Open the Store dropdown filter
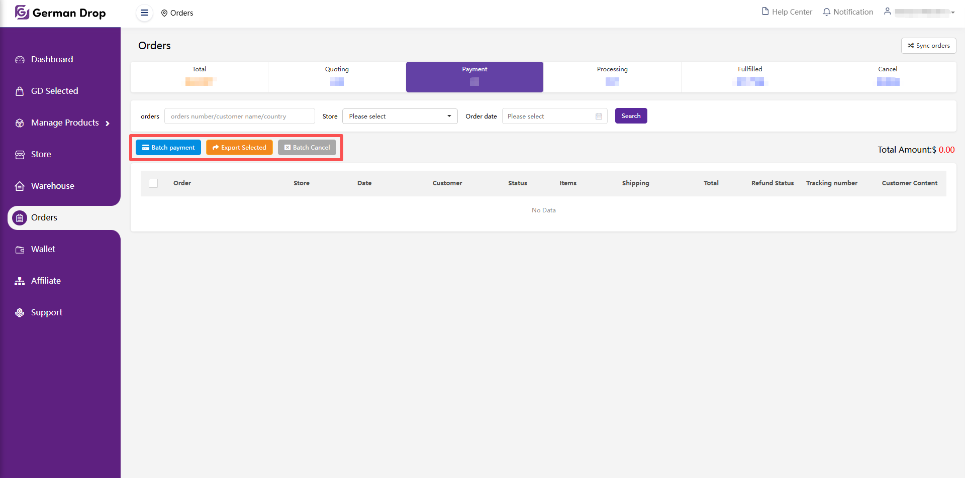This screenshot has width=965, height=478. (x=400, y=116)
